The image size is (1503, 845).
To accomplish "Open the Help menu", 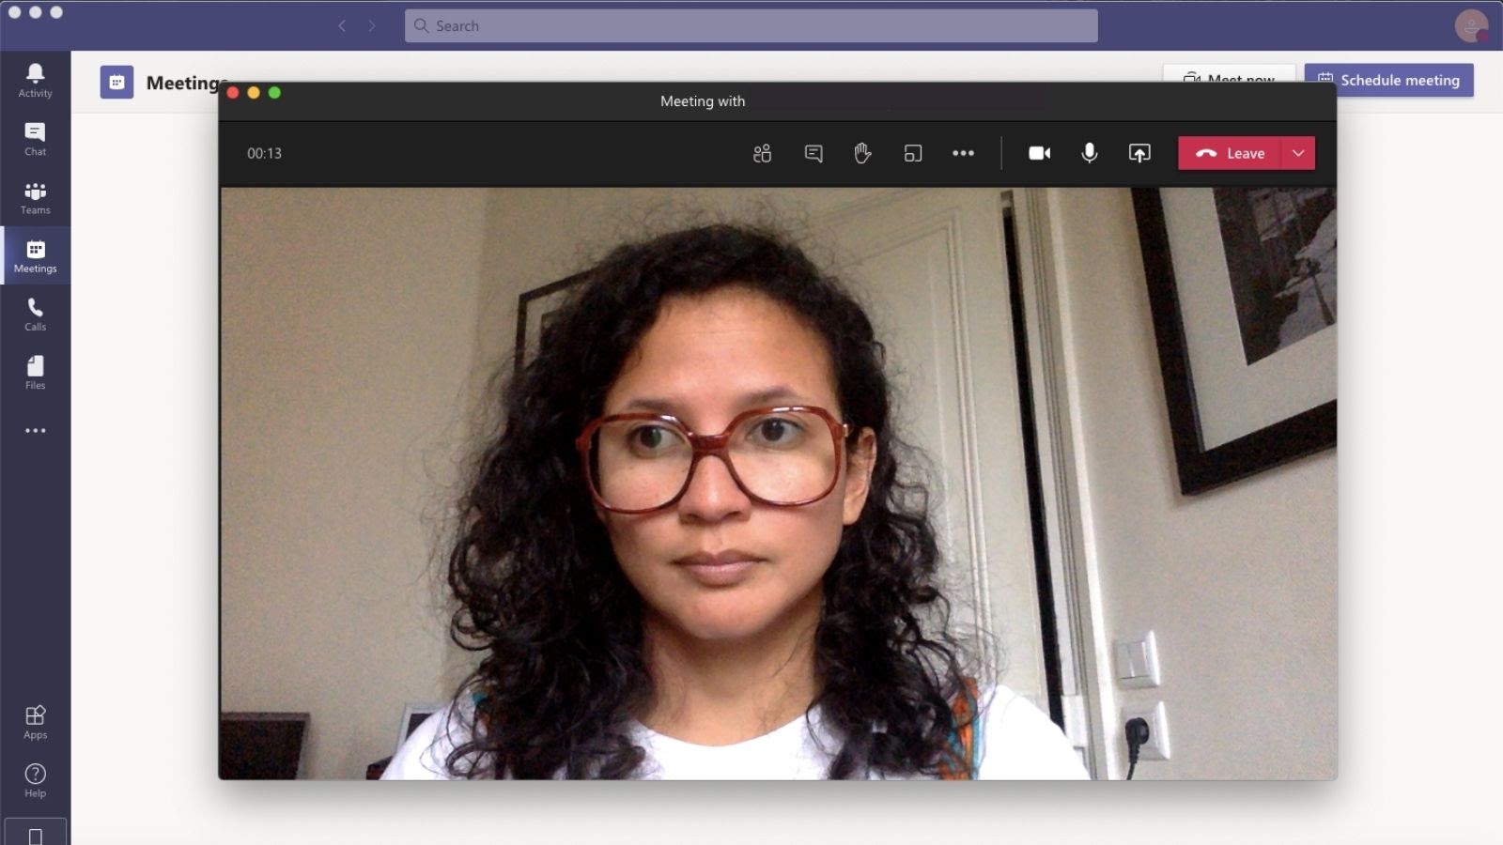I will click(x=35, y=780).
